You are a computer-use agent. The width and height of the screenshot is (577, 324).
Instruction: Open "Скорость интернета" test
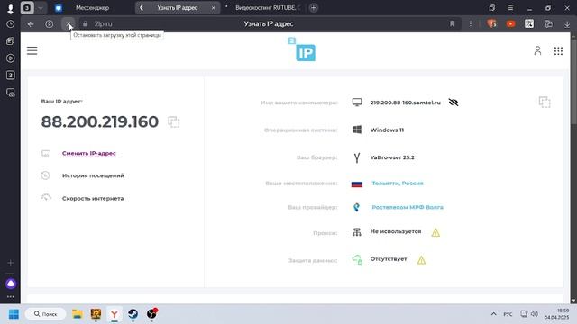[x=93, y=198]
